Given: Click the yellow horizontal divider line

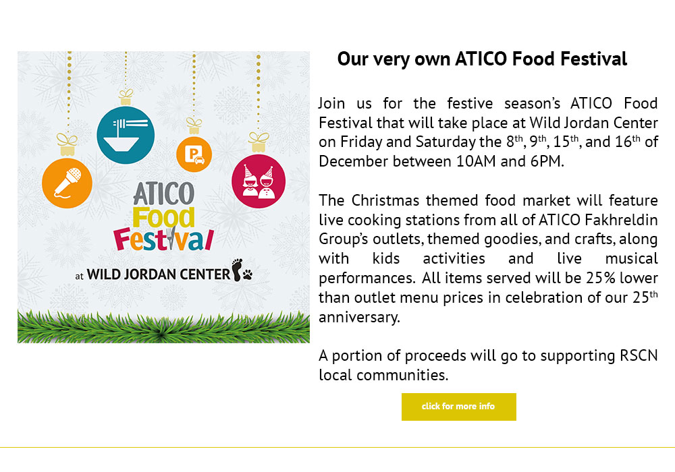Looking at the screenshot, I should [x=337, y=448].
